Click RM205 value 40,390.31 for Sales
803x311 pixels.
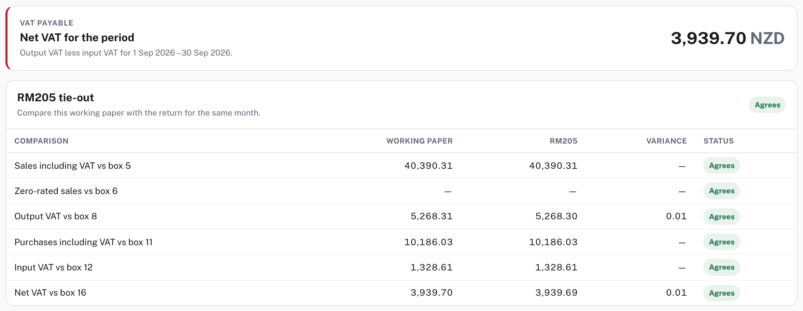tap(553, 166)
